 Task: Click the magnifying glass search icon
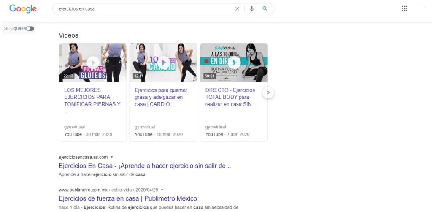pyautogui.click(x=265, y=9)
